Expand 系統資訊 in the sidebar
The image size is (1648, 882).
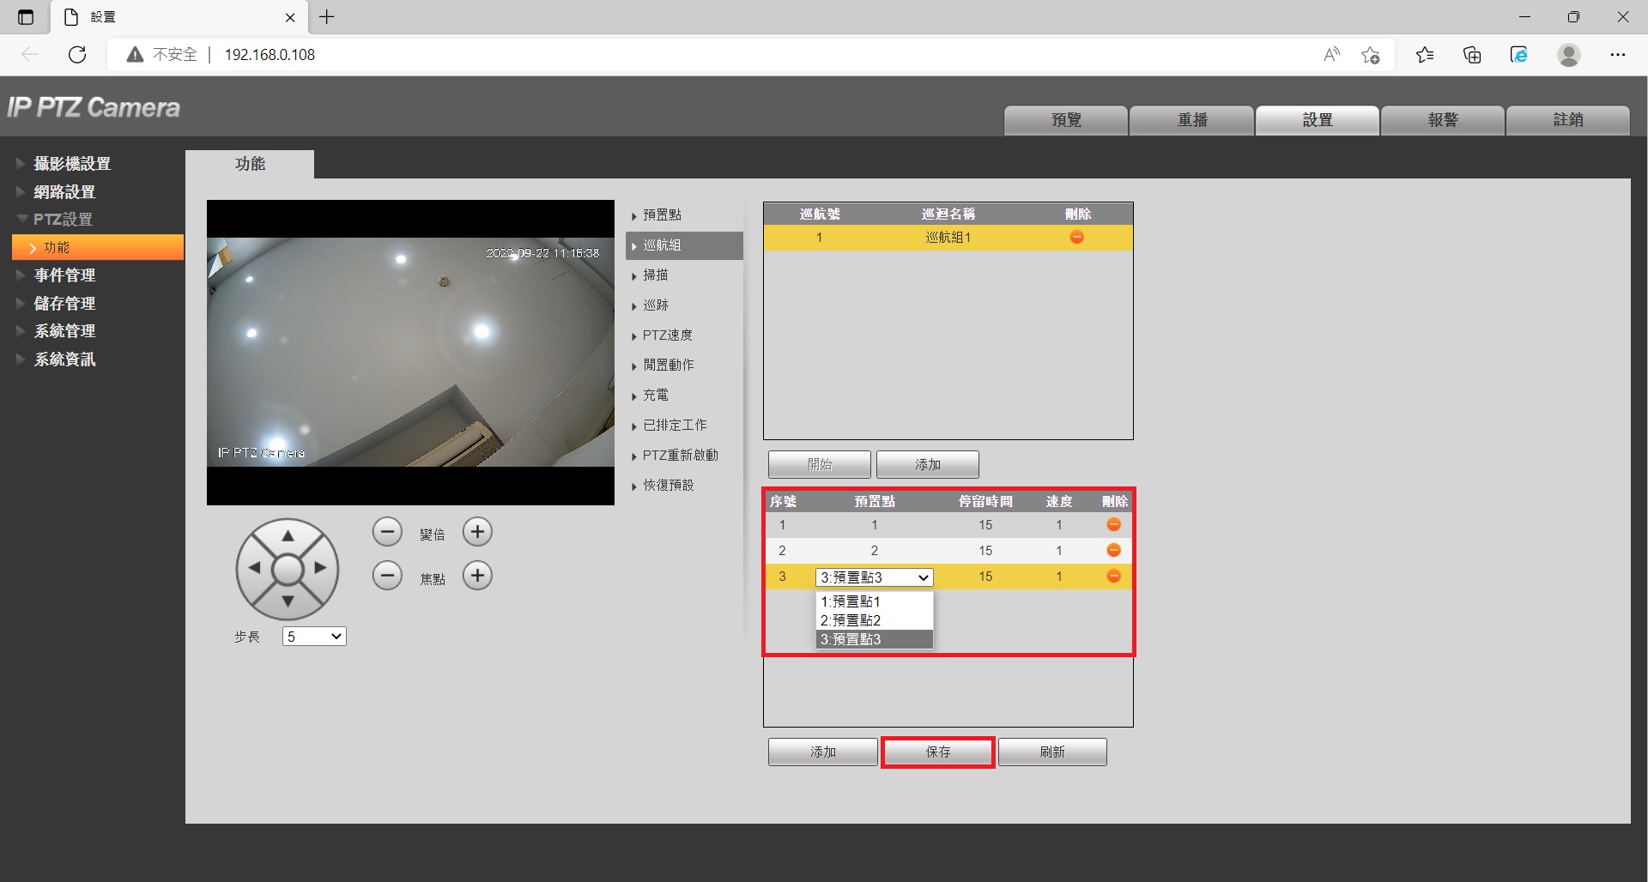pos(64,359)
